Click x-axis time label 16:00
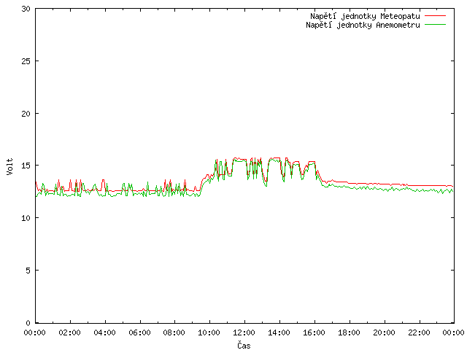467x350 pixels. (314, 332)
